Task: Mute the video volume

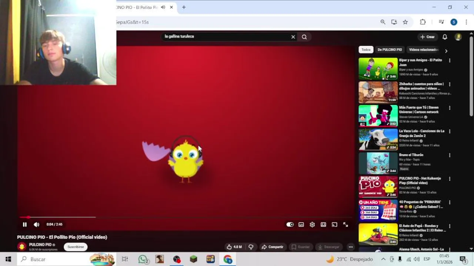Action: click(x=36, y=224)
